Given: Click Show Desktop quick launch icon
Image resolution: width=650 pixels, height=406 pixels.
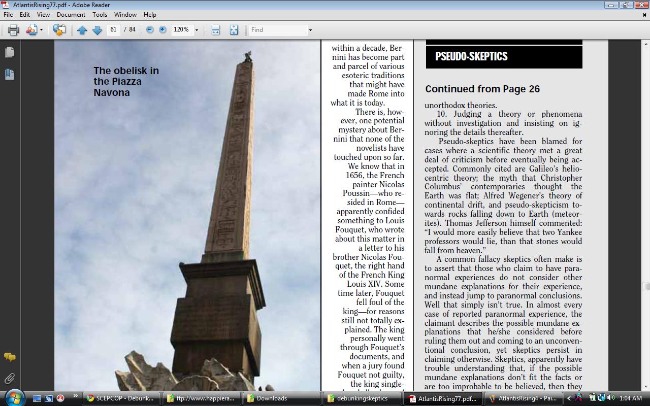Looking at the screenshot, I should (37, 398).
